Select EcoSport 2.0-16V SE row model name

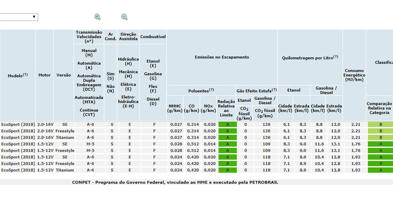pos(18,125)
